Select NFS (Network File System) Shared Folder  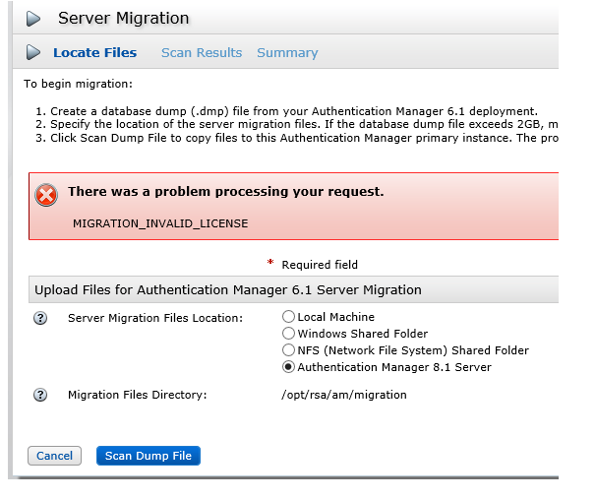(288, 350)
